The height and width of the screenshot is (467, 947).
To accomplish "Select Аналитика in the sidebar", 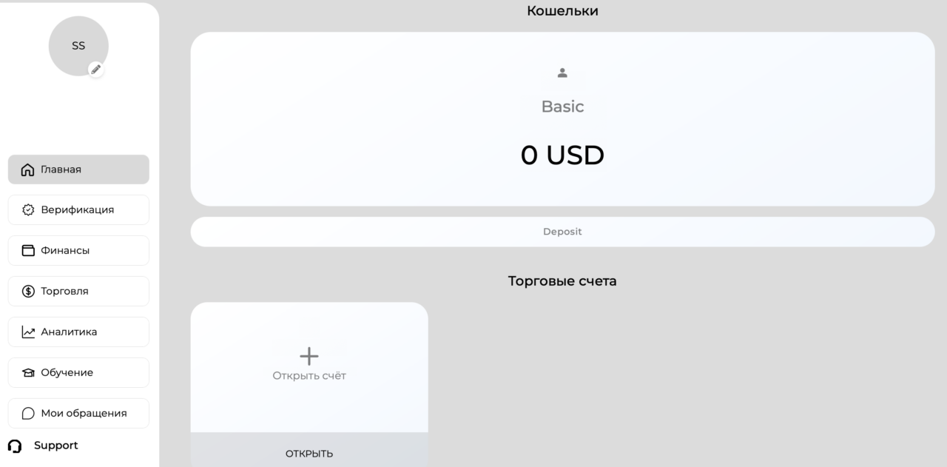I will [78, 332].
